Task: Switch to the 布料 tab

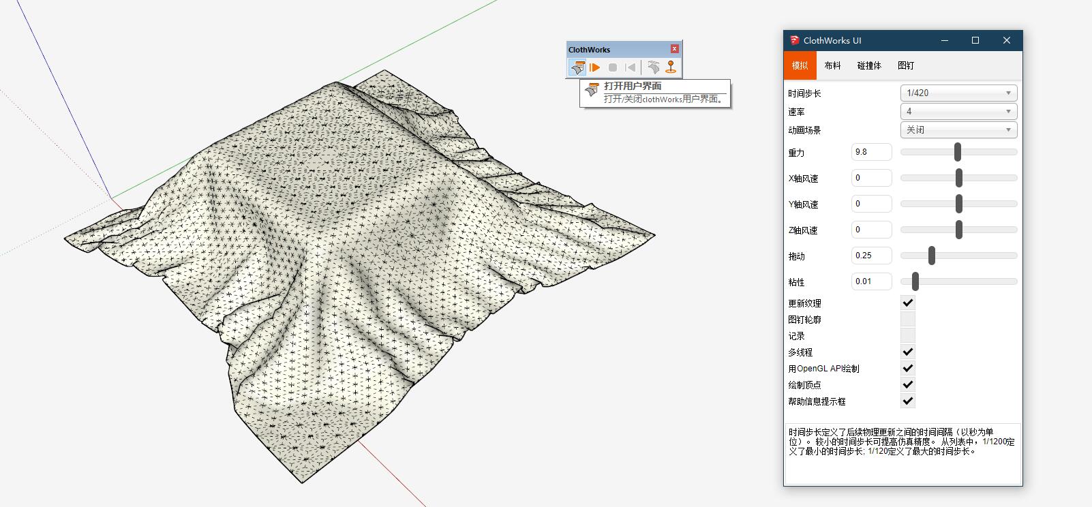Action: coord(832,65)
